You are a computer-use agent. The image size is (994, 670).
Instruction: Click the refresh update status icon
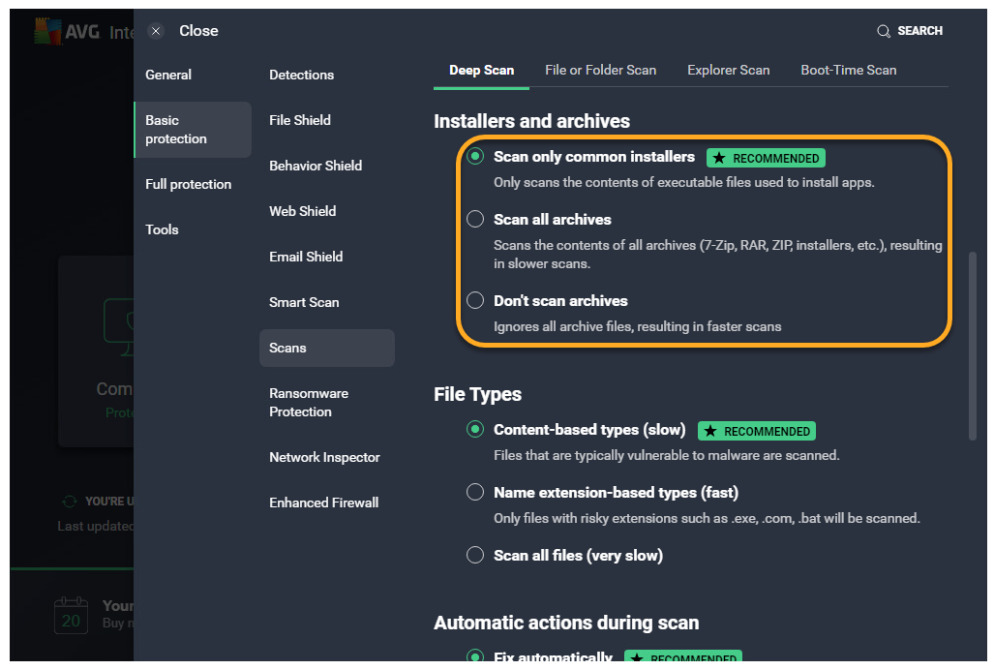point(69,502)
